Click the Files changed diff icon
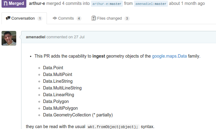Image resolution: width=216 pixels, height=129 pixels. (x=94, y=18)
